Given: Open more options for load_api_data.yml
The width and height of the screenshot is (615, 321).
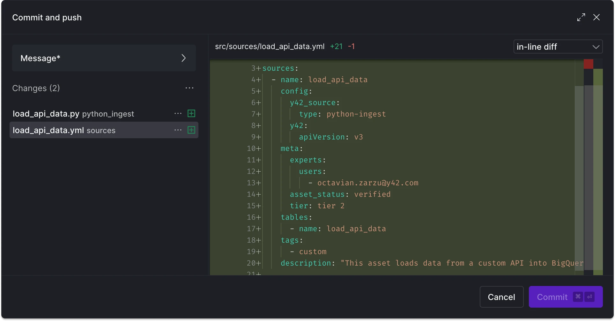Looking at the screenshot, I should point(178,130).
